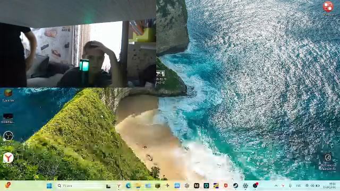Open the widgets icon at taskbar left edge
Screen dimensions: 340x191
click(8, 185)
